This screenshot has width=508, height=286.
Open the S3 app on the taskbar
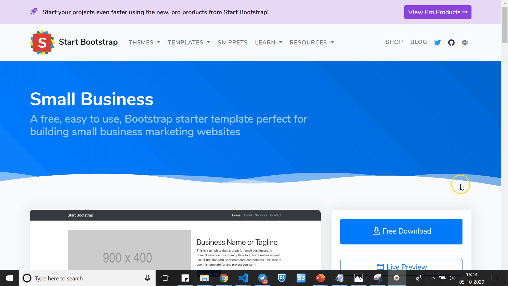[x=301, y=278]
